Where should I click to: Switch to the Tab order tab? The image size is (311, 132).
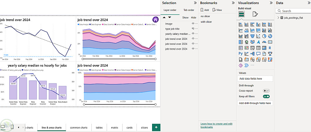[x=189, y=10]
